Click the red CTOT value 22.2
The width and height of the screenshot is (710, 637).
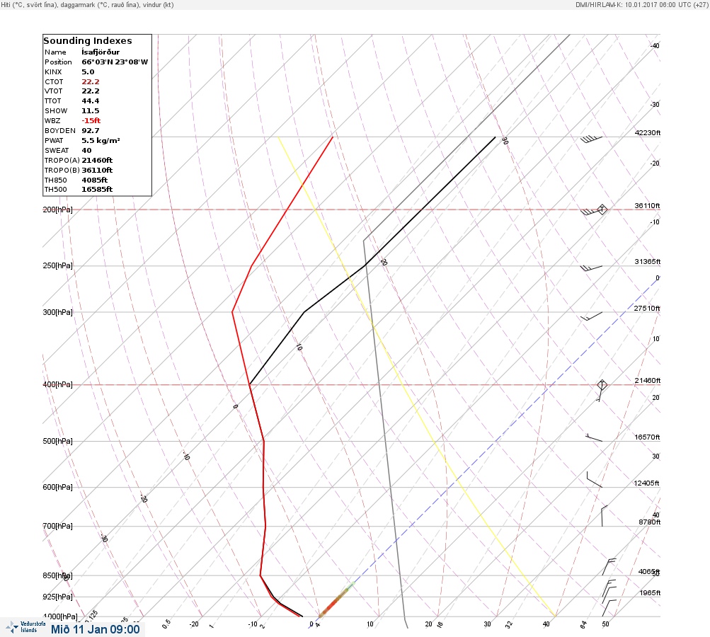(x=91, y=82)
